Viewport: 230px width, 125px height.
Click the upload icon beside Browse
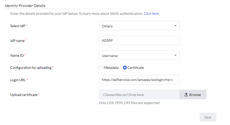coord(186,95)
